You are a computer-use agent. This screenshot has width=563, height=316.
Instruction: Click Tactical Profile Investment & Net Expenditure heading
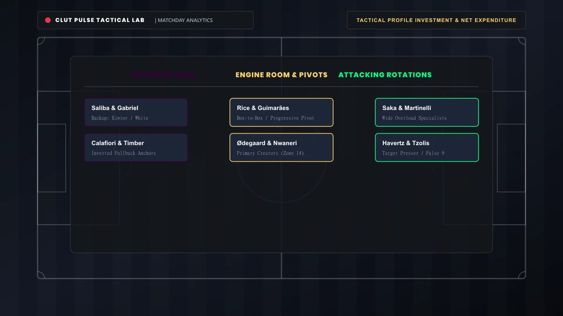tap(436, 20)
